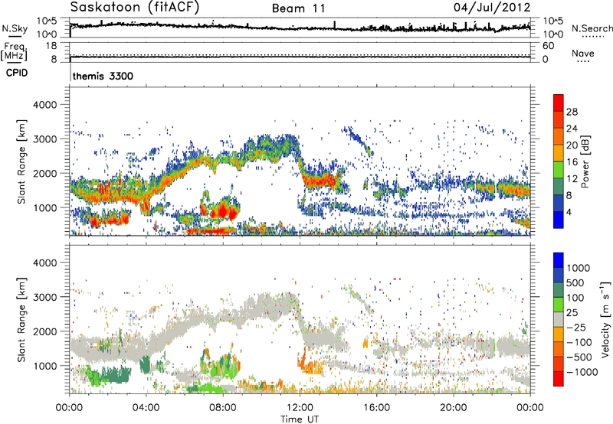Click the frequency trace line in the second panel
Screen dimensions: 613x424
click(x=300, y=57)
